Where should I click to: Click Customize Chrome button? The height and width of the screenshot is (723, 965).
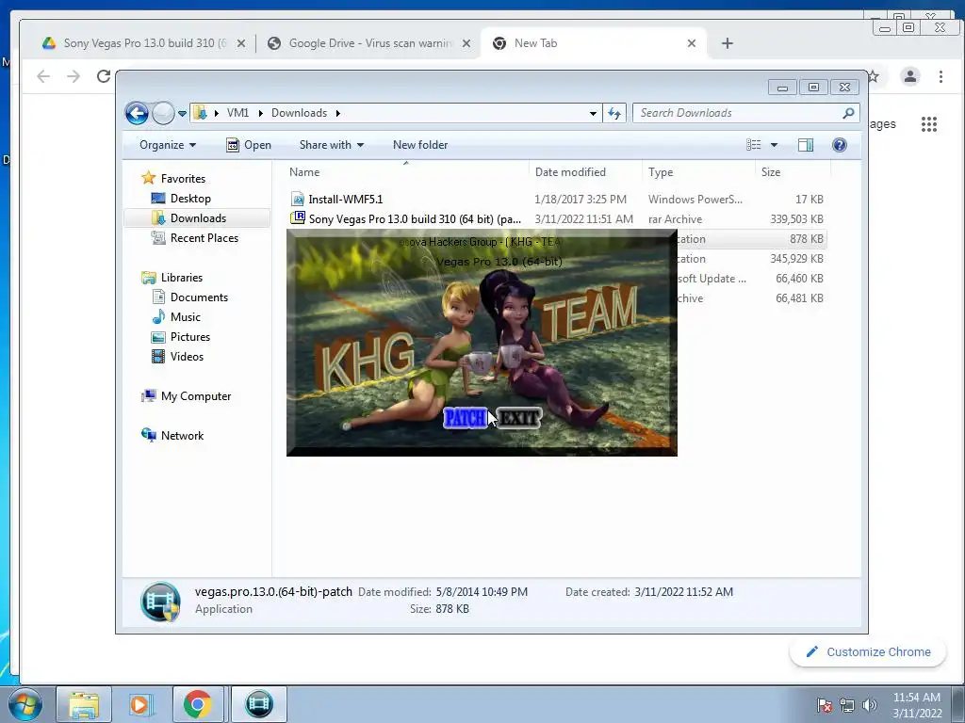[x=868, y=651]
